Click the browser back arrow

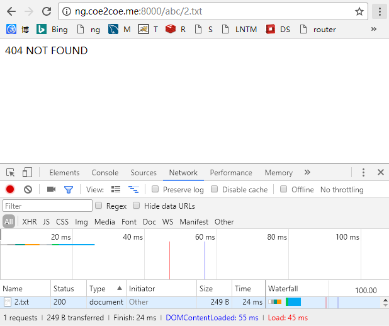[x=11, y=11]
